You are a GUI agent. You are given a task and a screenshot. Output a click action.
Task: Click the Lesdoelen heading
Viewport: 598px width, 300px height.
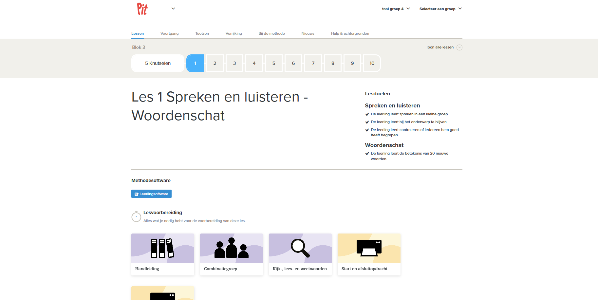coord(377,94)
